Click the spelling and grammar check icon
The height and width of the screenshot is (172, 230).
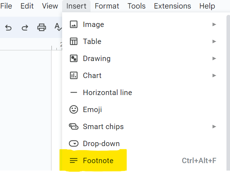(58, 27)
